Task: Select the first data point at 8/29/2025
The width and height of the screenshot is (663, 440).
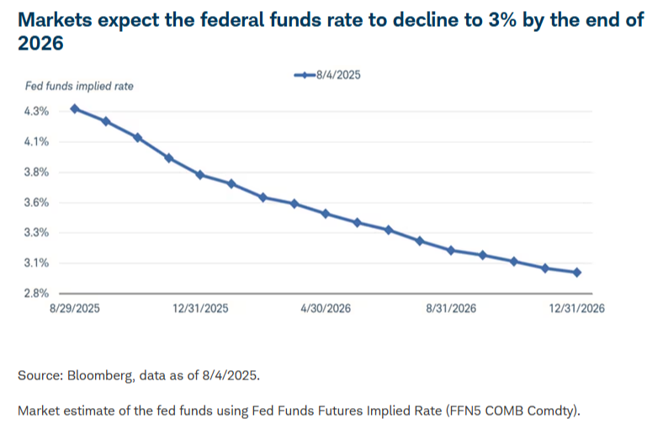Action: coord(75,109)
